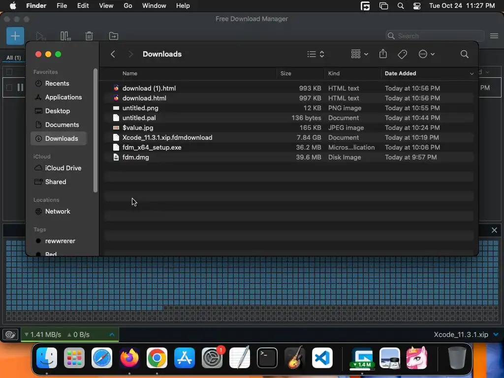Image resolution: width=504 pixels, height=378 pixels.
Task: Open the Apple menu
Action: (12, 6)
